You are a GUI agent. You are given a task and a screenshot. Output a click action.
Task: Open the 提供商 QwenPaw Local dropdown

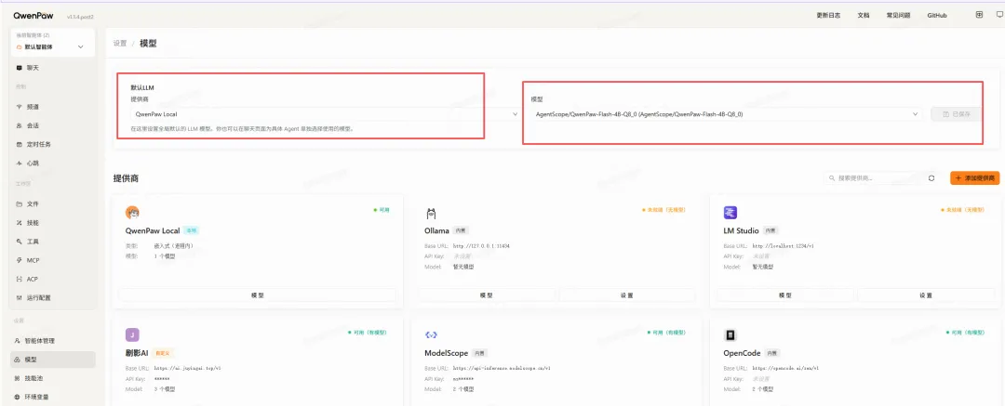(x=325, y=114)
